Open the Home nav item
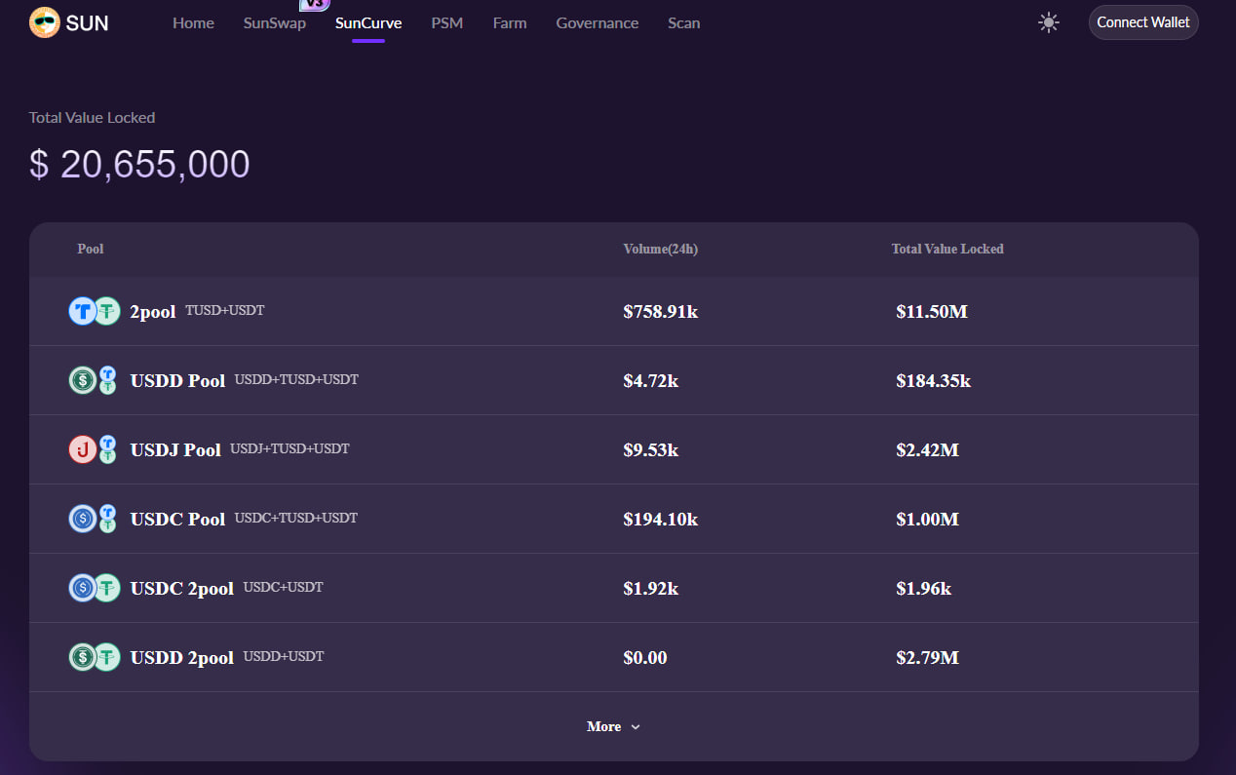The width and height of the screenshot is (1236, 775). (193, 22)
